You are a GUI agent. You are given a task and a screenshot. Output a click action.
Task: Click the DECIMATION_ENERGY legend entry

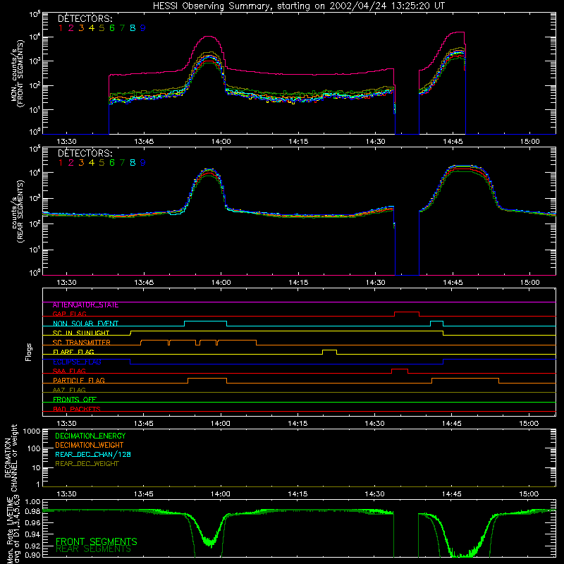coord(90,436)
